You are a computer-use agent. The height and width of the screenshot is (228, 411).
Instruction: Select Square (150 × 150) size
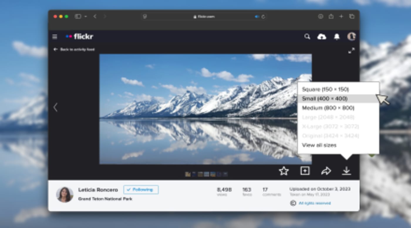(325, 89)
